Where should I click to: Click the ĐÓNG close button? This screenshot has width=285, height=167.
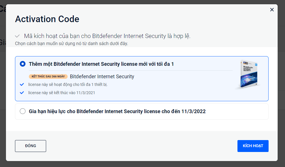click(31, 146)
